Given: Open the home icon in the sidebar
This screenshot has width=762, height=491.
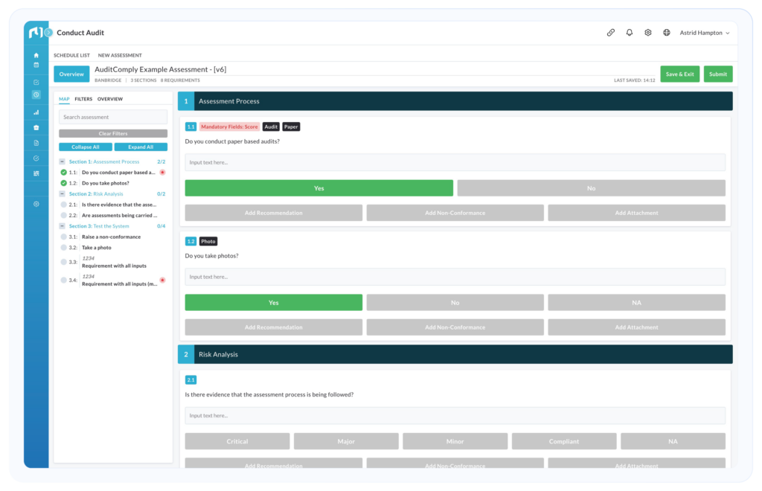Looking at the screenshot, I should click(x=36, y=55).
